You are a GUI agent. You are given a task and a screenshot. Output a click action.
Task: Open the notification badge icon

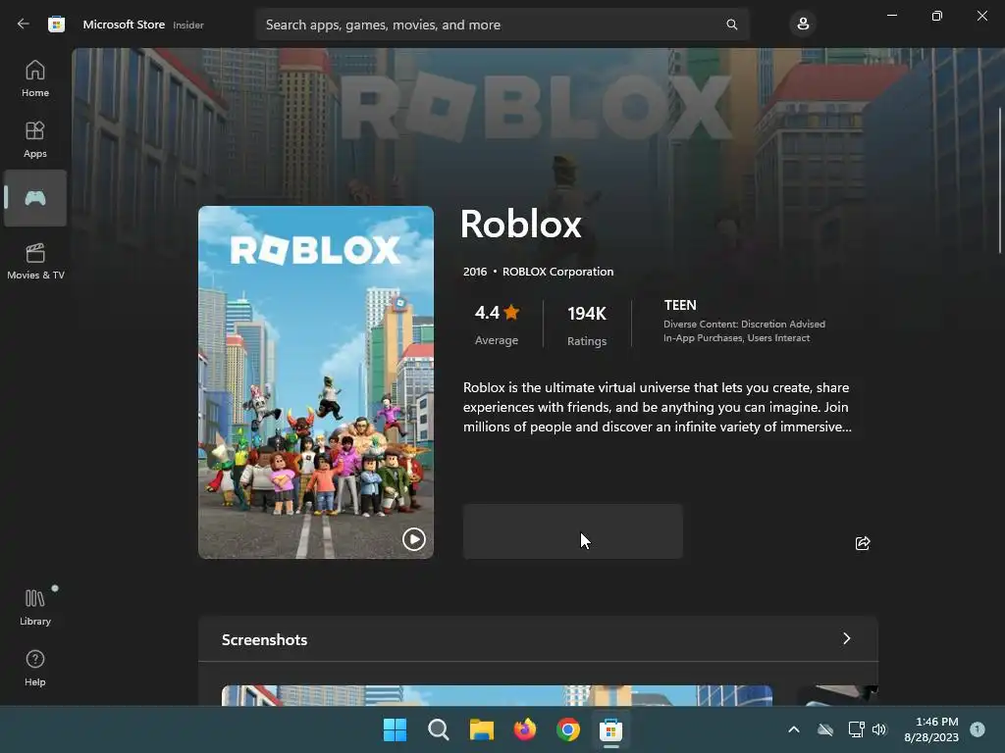pyautogui.click(x=978, y=729)
